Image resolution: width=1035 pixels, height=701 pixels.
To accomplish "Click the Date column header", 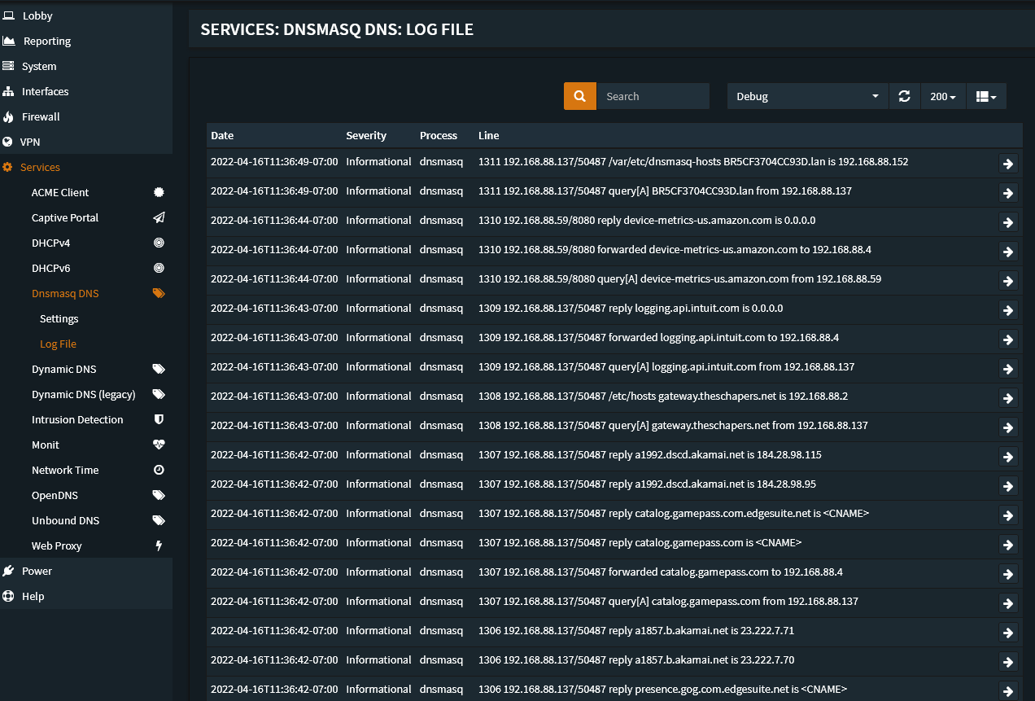I will tap(222, 135).
